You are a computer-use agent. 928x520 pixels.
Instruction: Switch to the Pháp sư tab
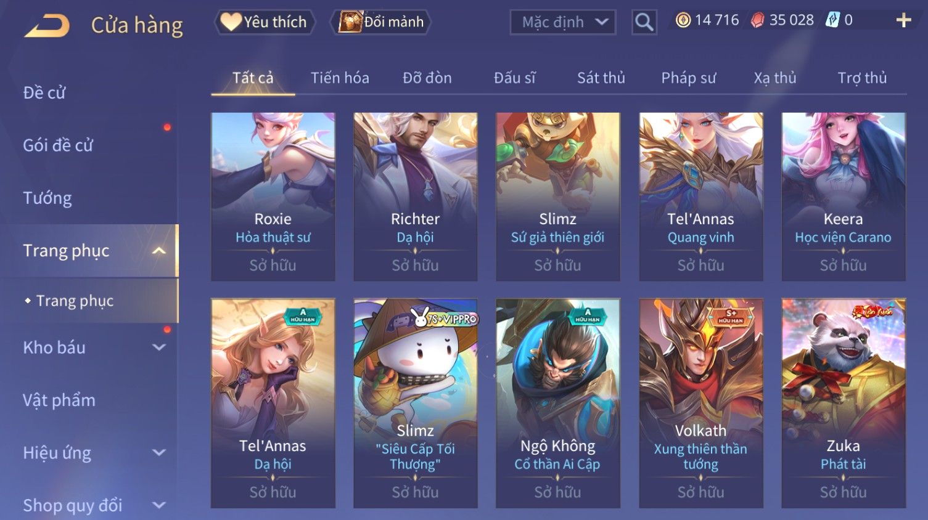[688, 78]
